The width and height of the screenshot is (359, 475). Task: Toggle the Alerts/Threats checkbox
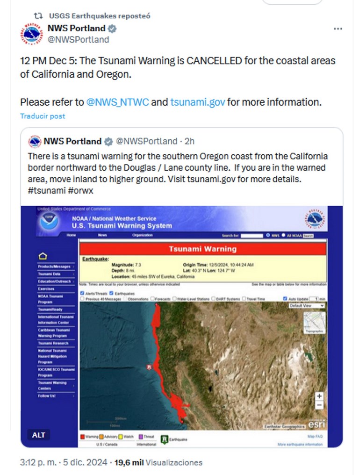83,293
